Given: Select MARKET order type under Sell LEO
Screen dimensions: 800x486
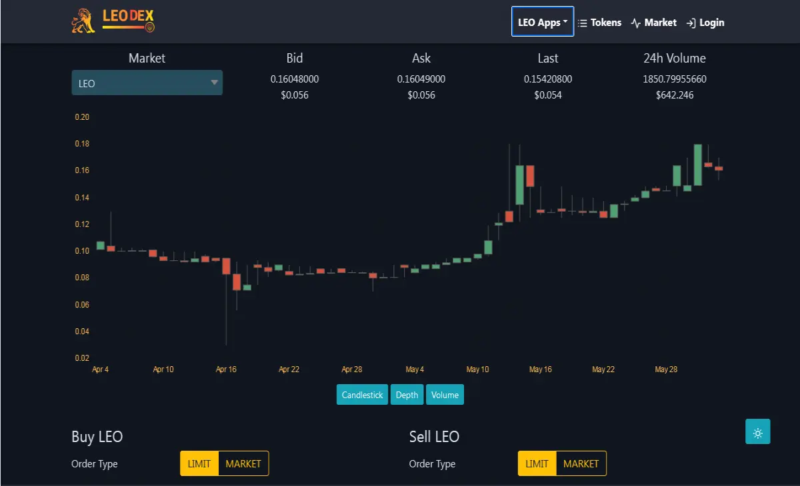Looking at the screenshot, I should 581,463.
